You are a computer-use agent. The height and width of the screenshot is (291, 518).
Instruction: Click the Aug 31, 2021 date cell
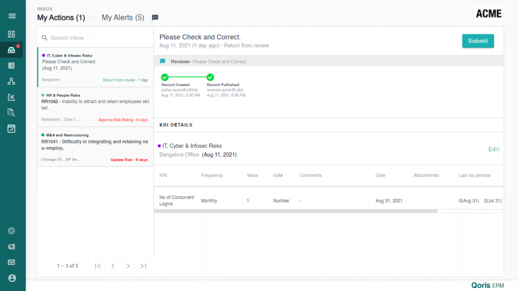389,201
